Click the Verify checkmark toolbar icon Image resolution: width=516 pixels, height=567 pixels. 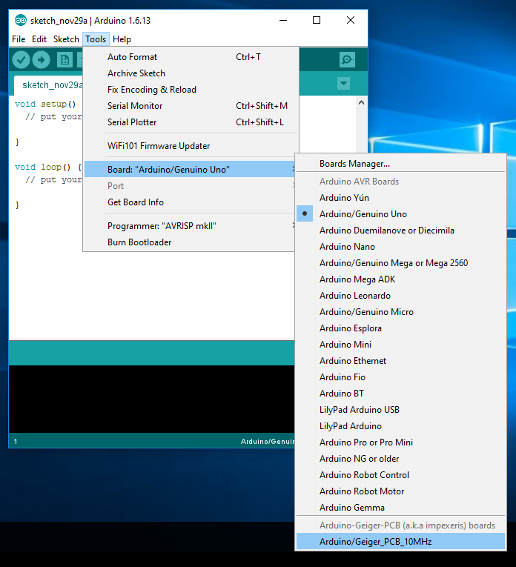click(x=21, y=60)
